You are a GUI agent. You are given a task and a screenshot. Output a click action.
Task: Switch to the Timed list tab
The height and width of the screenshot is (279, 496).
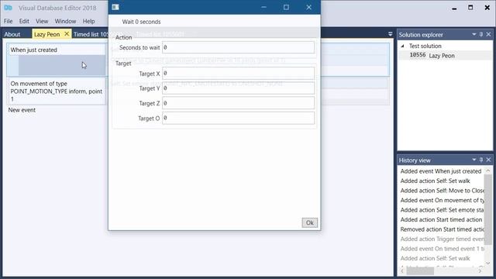tap(91, 34)
